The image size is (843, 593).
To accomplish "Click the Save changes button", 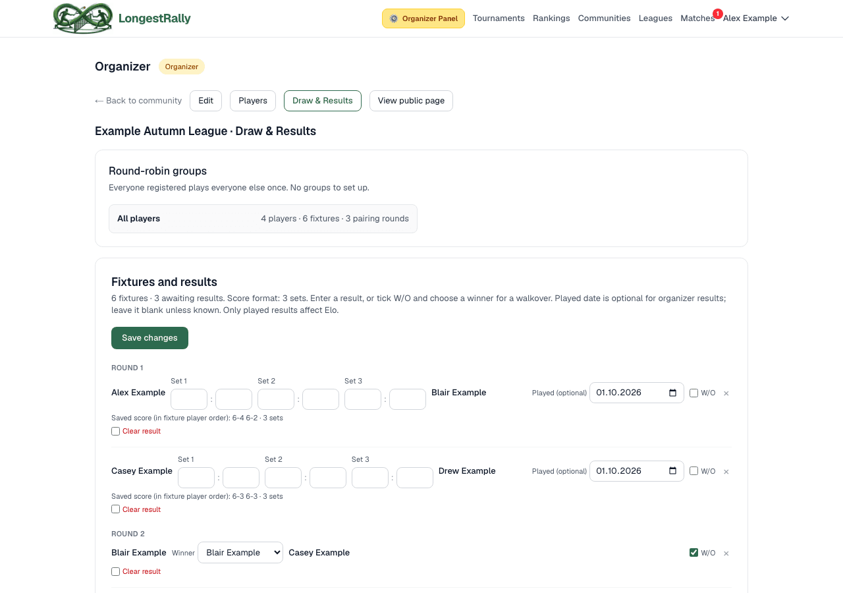I will 150,338.
